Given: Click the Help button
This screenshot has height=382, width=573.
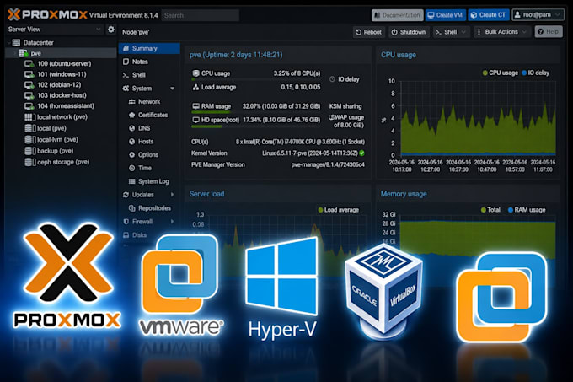Looking at the screenshot, I should pos(549,32).
